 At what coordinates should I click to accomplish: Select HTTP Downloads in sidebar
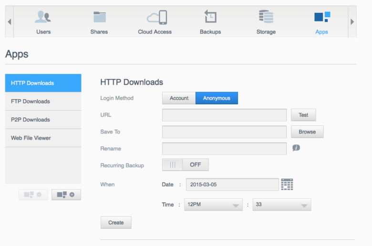(x=43, y=83)
